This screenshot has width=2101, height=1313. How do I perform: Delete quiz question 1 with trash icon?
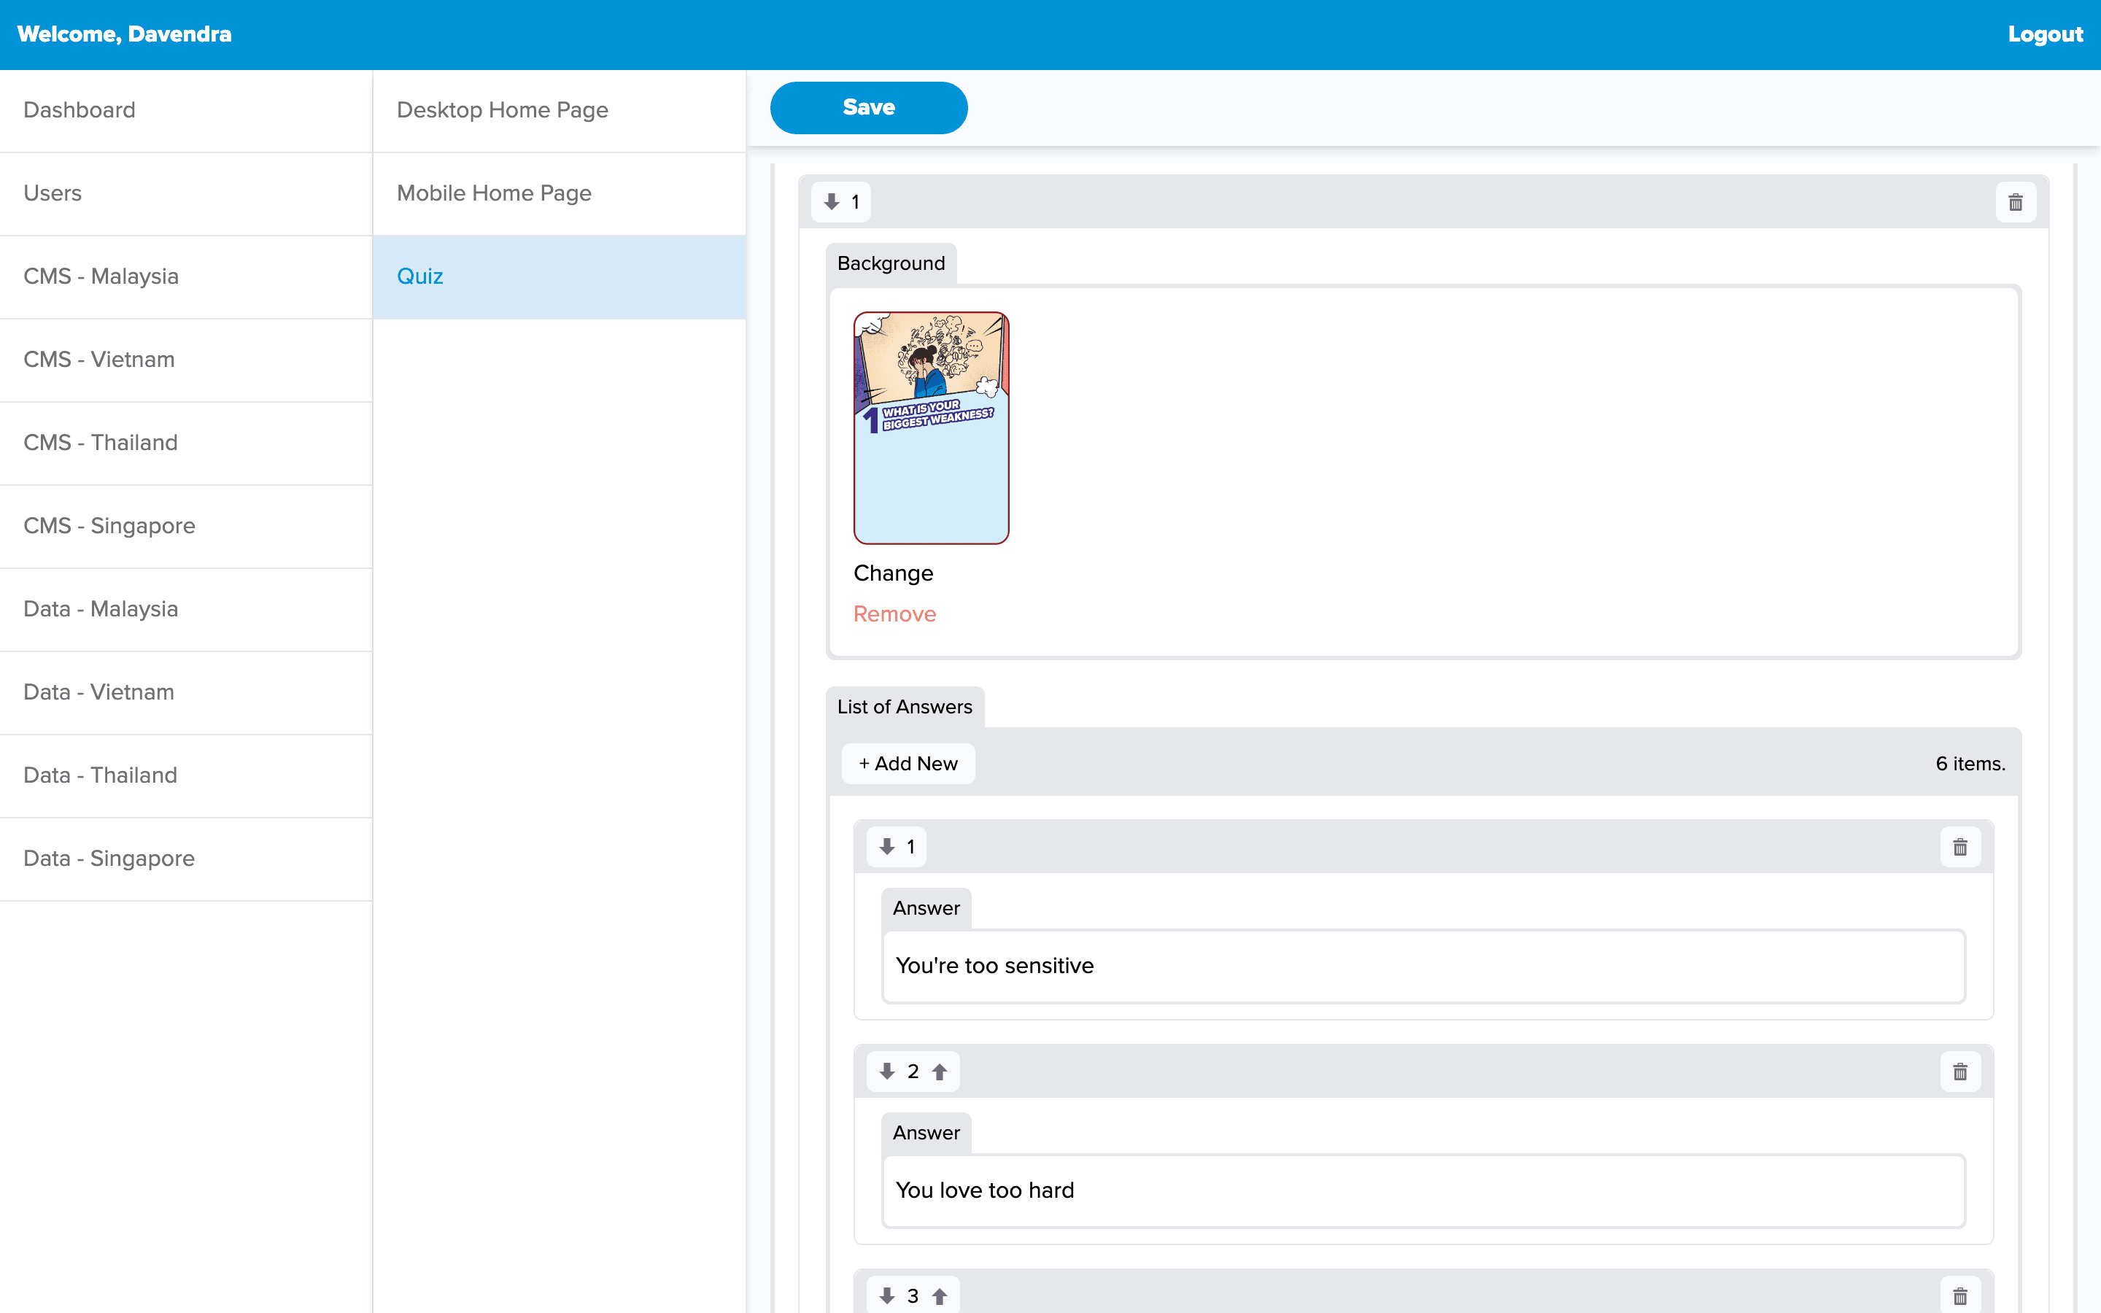(x=2015, y=202)
